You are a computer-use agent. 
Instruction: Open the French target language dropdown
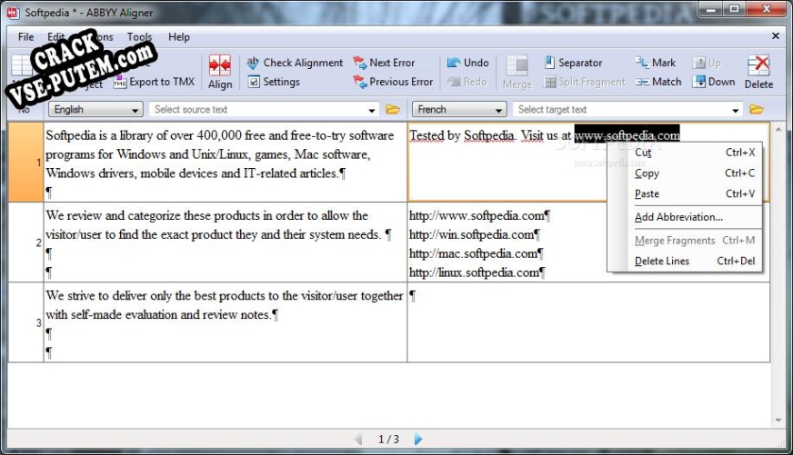tap(459, 109)
